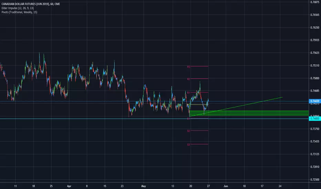Select the Pivots Traditional Weekly indicator legend
Viewport: 321px width, 189px height.
pyautogui.click(x=19, y=12)
